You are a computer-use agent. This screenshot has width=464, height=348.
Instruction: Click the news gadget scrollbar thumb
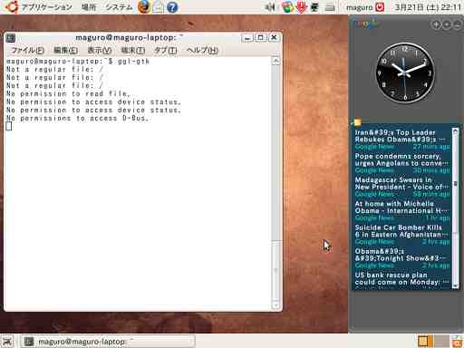pos(455,184)
